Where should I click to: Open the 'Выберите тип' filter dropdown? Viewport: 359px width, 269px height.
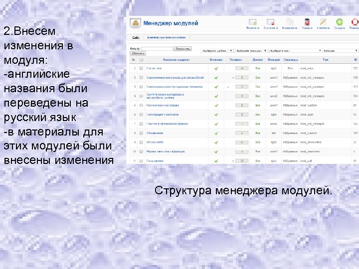295,50
